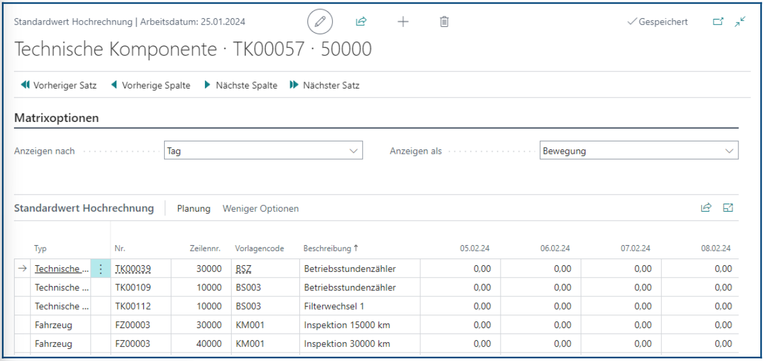The width and height of the screenshot is (764, 361).
Task: Click the 06.02.24 column header
Action: point(555,248)
